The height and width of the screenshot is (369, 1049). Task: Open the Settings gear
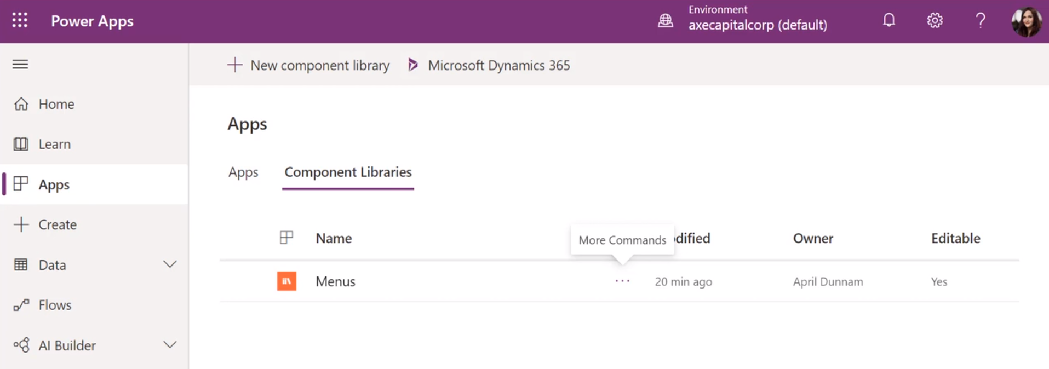point(935,21)
